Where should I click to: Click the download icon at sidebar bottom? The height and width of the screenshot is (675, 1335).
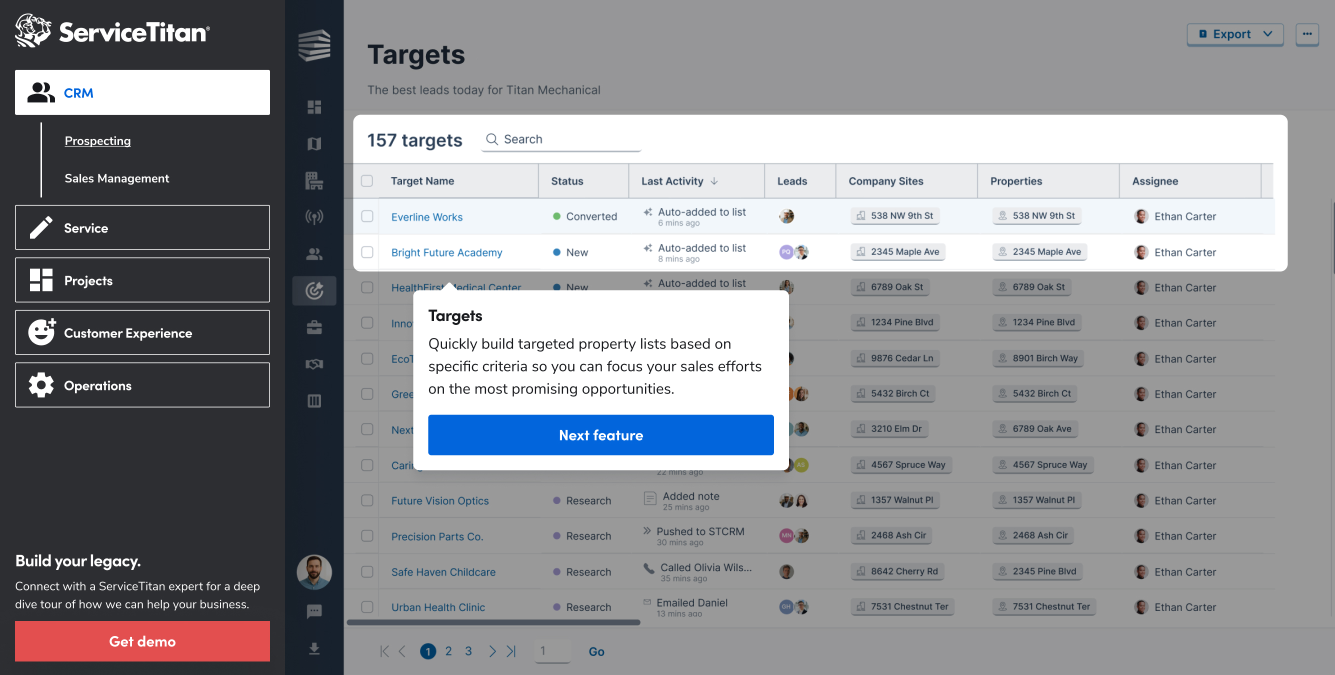pos(314,648)
